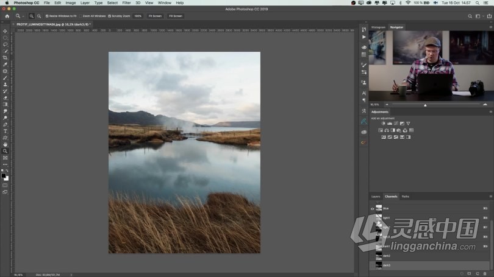Open the Channels panel menu
The width and height of the screenshot is (494, 277).
point(490,197)
